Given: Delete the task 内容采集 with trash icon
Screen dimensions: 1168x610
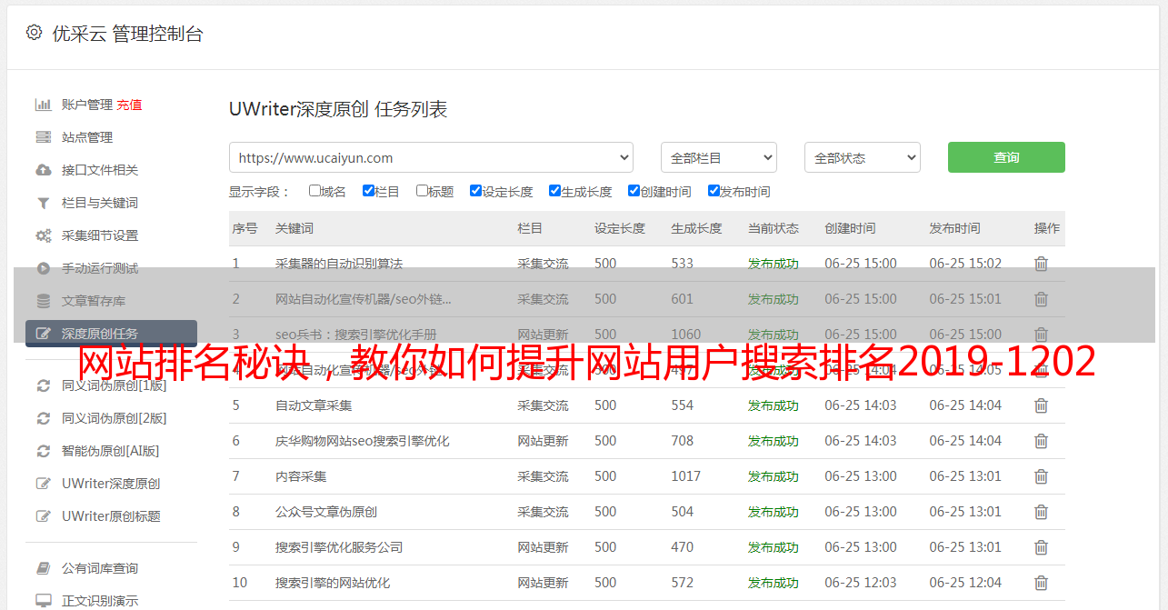Looking at the screenshot, I should pyautogui.click(x=1042, y=476).
